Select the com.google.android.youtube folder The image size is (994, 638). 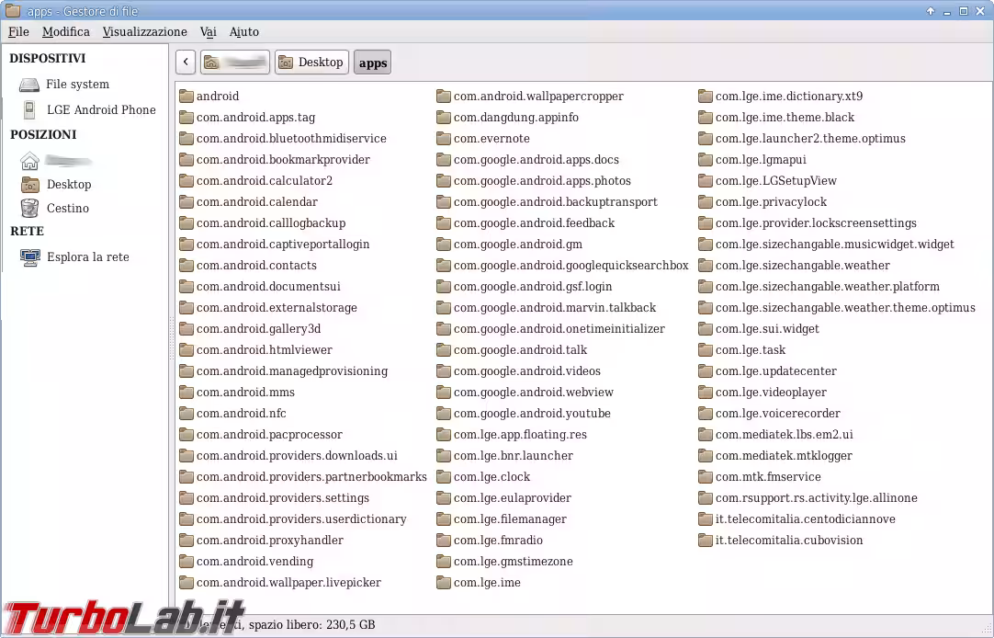tap(531, 414)
